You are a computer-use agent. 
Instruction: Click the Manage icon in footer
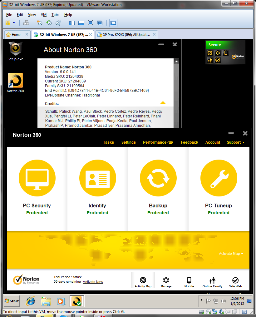pos(166,280)
